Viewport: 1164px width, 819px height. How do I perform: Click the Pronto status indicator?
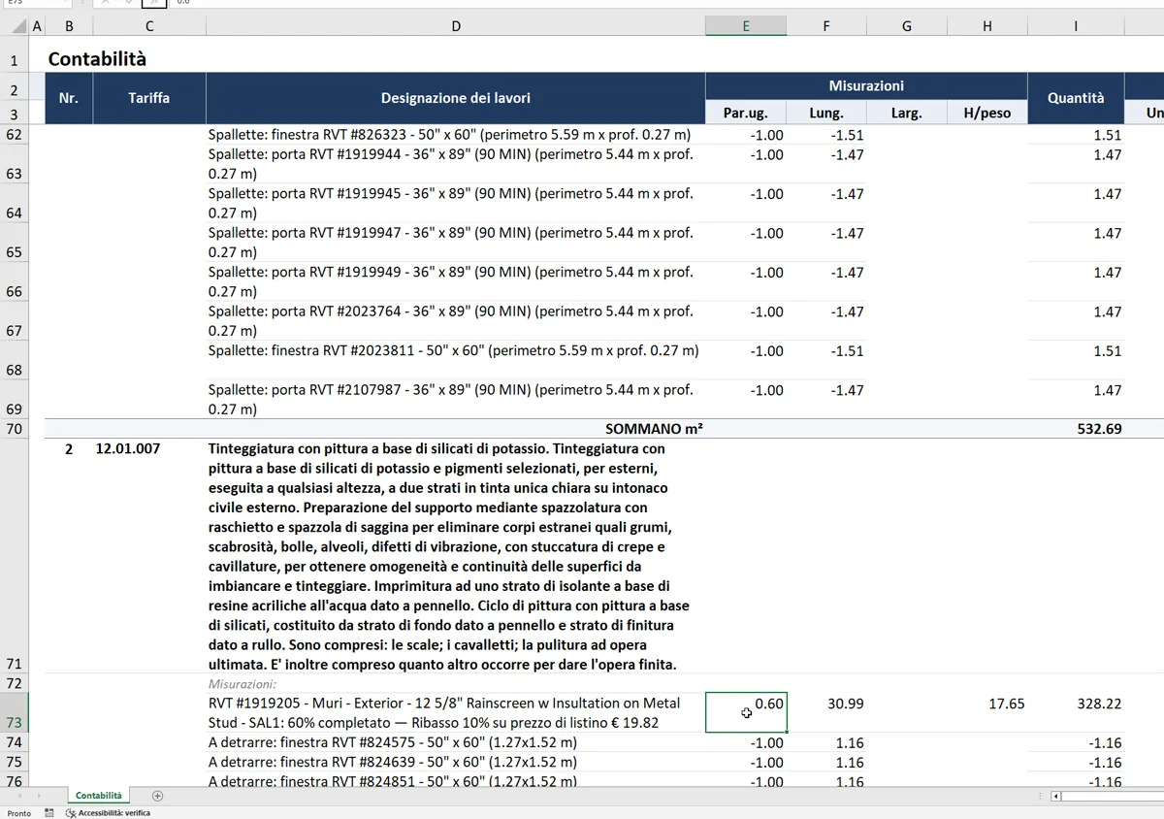18,813
